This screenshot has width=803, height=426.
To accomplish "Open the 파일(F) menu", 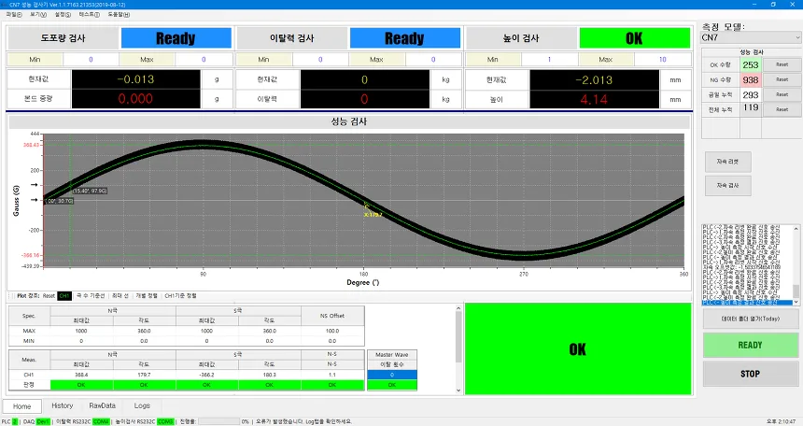I will (14, 14).
